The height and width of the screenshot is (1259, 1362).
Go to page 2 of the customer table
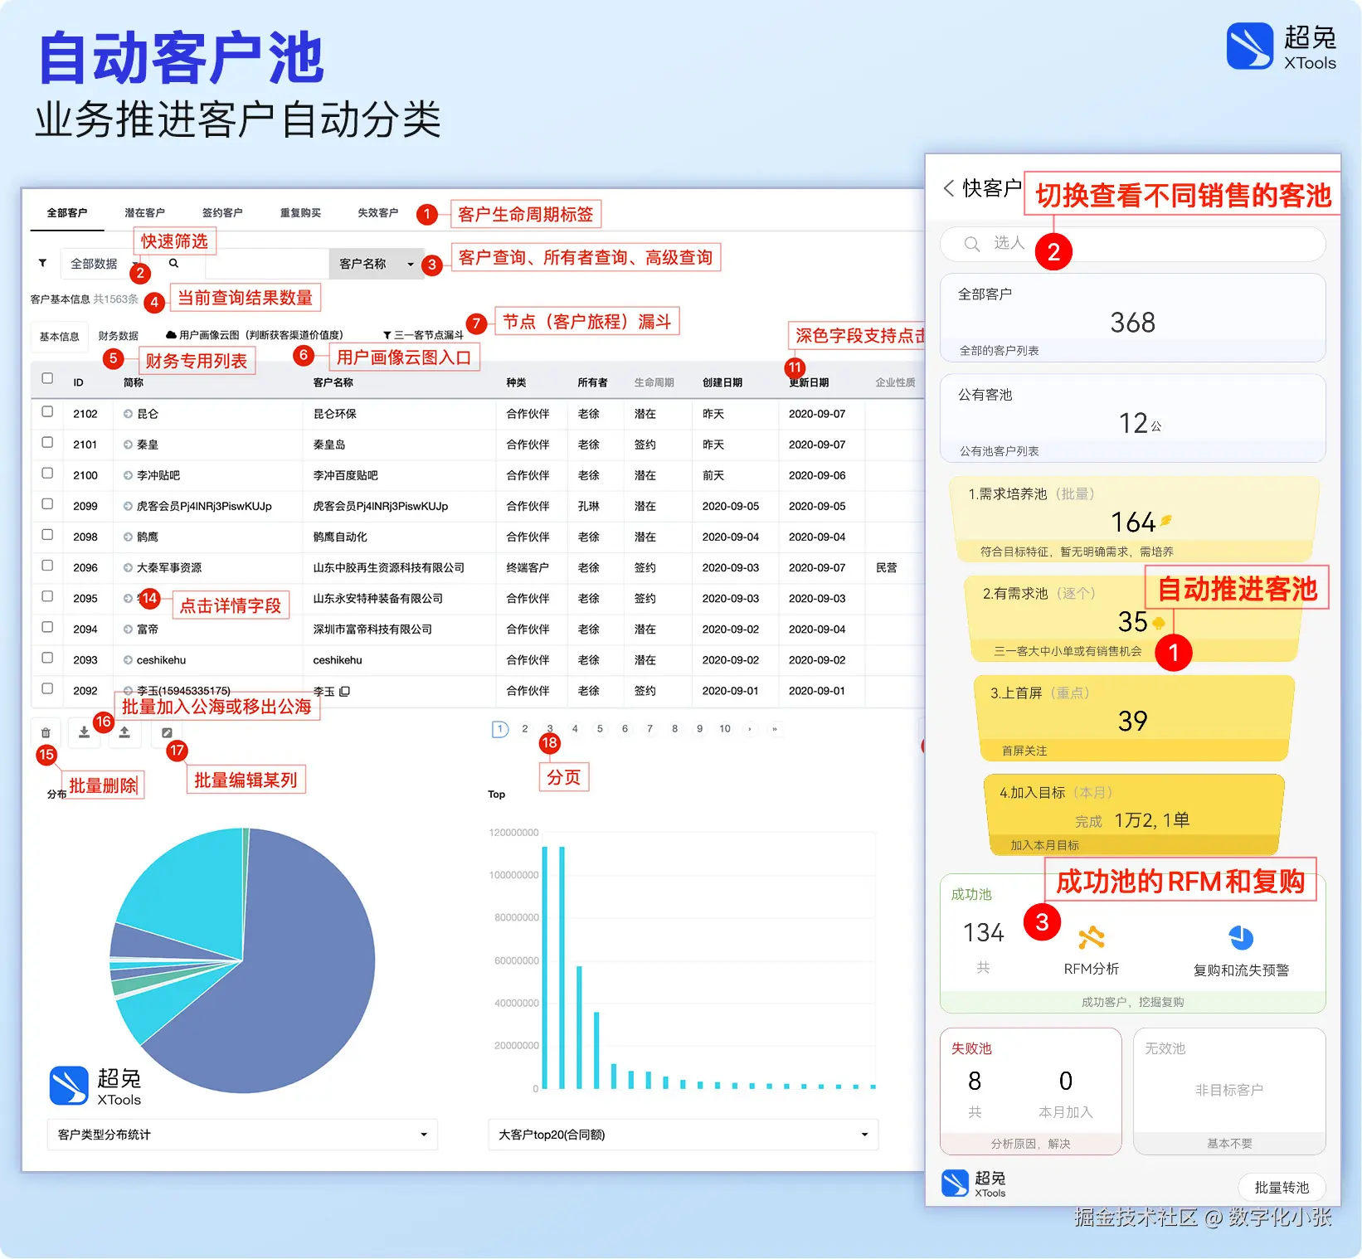[524, 729]
